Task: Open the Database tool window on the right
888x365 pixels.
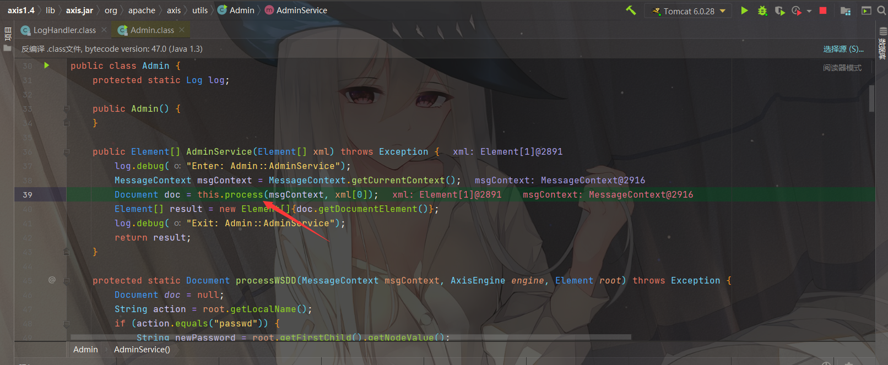Action: (882, 44)
